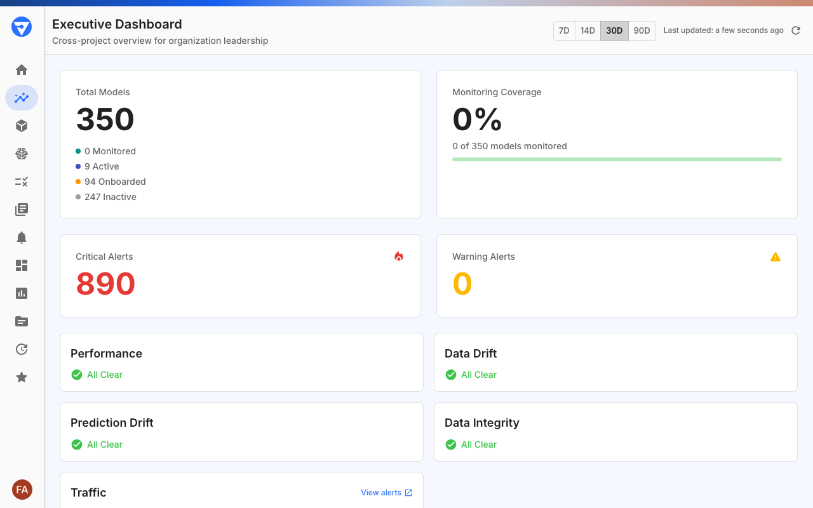Click the brain icon for ML insights

[x=22, y=154]
